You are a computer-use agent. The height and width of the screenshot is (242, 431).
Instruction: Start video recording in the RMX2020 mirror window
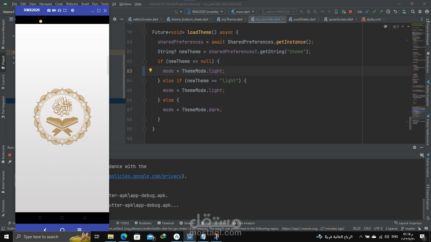54,10
